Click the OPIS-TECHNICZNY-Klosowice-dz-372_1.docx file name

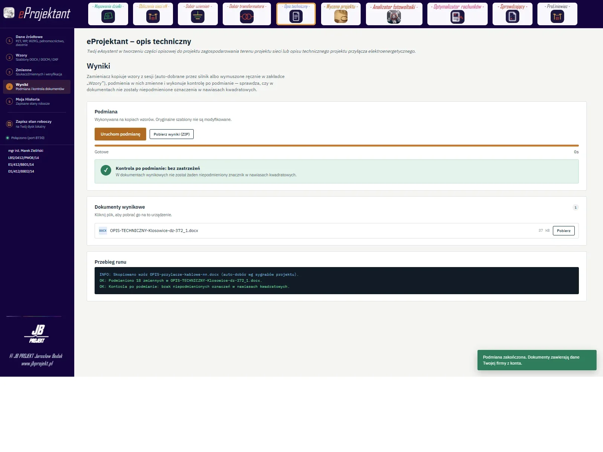(154, 231)
